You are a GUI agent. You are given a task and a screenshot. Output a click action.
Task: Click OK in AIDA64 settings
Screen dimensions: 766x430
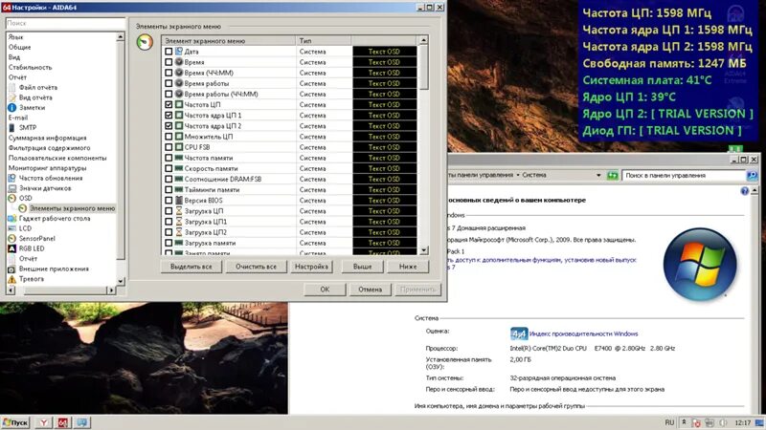click(325, 290)
